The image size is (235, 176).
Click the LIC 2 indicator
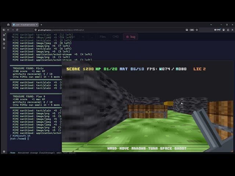199,69
